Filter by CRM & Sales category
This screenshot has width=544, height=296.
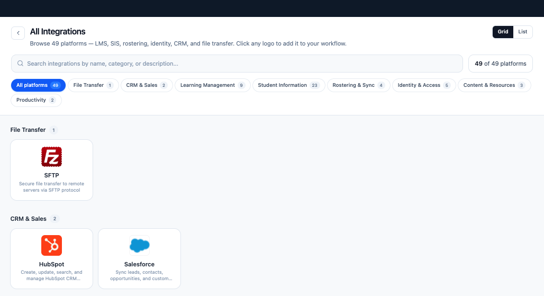tap(147, 85)
